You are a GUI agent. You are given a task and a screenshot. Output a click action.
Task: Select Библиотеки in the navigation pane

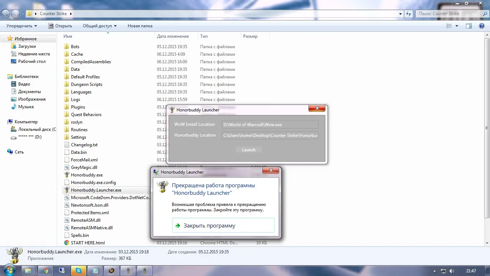26,77
